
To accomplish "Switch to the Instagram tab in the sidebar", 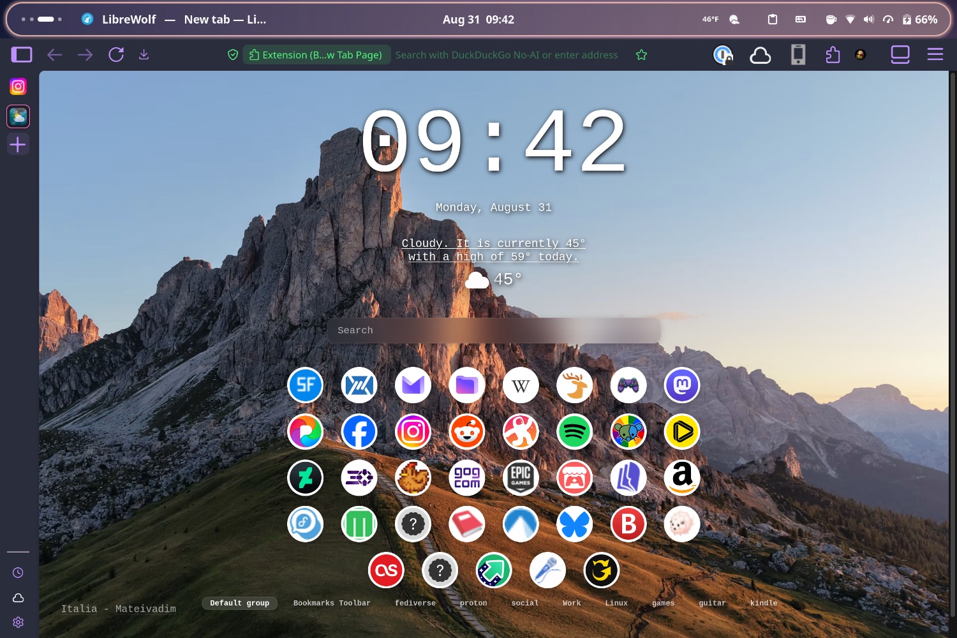I will coord(18,86).
